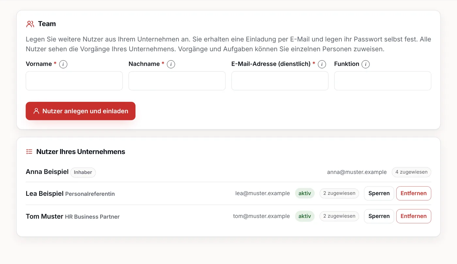457x264 pixels.
Task: Select the tom@muster.example email text
Action: [x=261, y=216]
